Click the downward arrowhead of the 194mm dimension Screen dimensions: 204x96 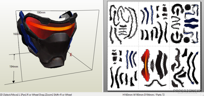(x=14, y=82)
